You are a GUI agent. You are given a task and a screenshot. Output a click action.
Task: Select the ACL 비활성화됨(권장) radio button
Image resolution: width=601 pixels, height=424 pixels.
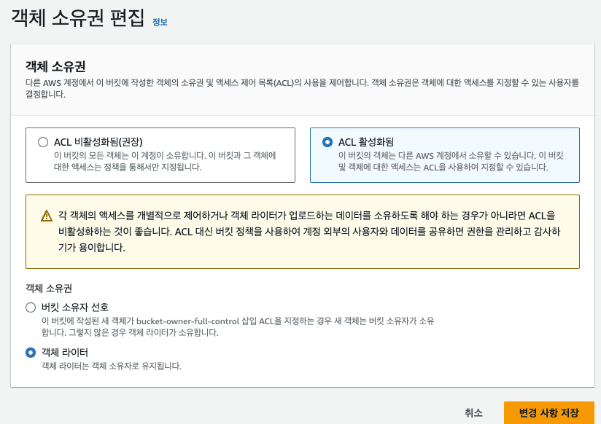(x=43, y=142)
